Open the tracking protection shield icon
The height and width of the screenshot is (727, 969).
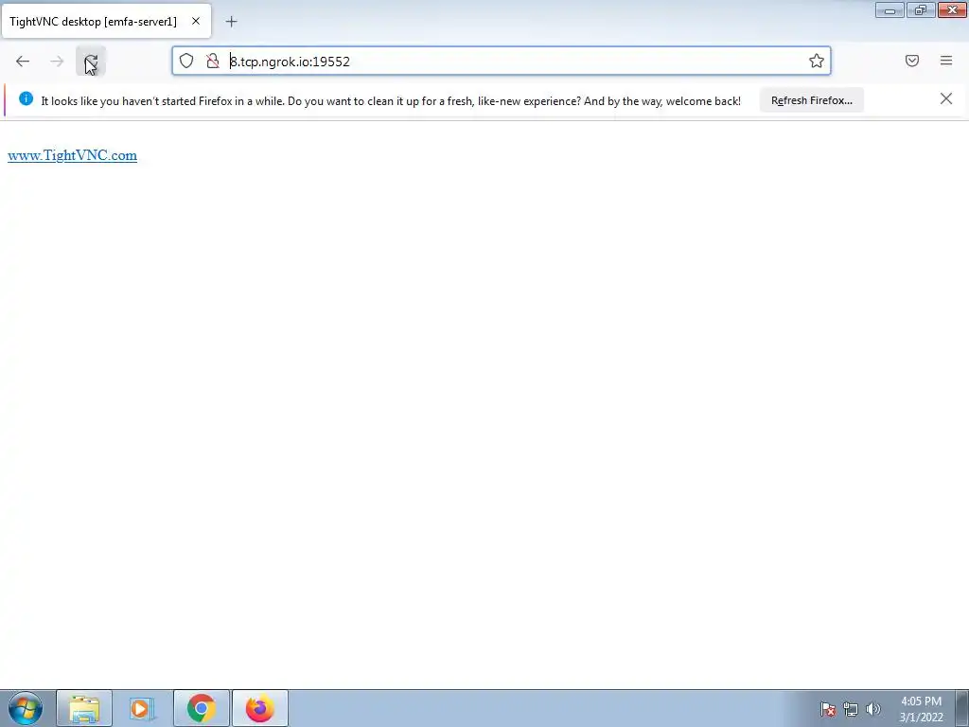[x=186, y=61]
